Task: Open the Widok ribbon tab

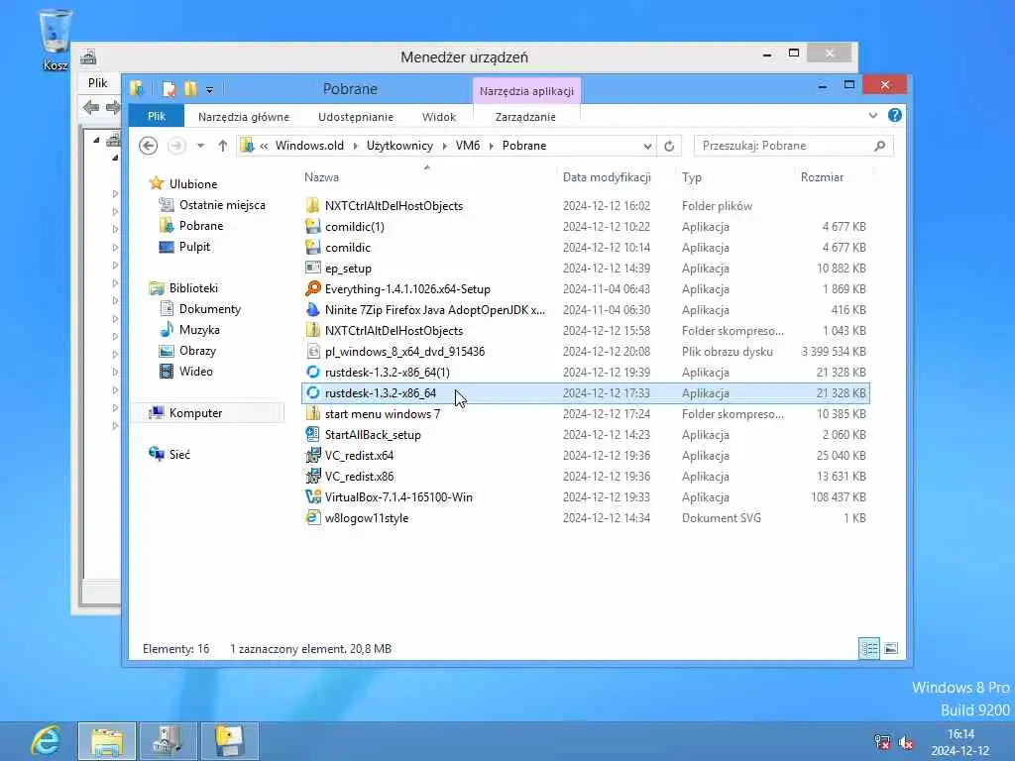Action: pos(439,117)
